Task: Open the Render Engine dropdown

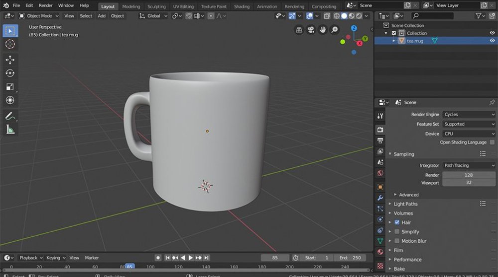Action: [469, 115]
